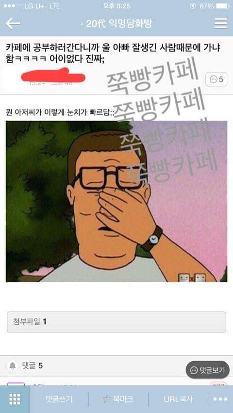This screenshot has height=413, width=233.
Task: Tap the bell icon beside 댓글 5
Action: tap(12, 365)
